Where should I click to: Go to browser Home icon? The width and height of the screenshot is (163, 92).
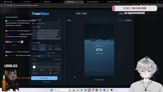point(11,5)
